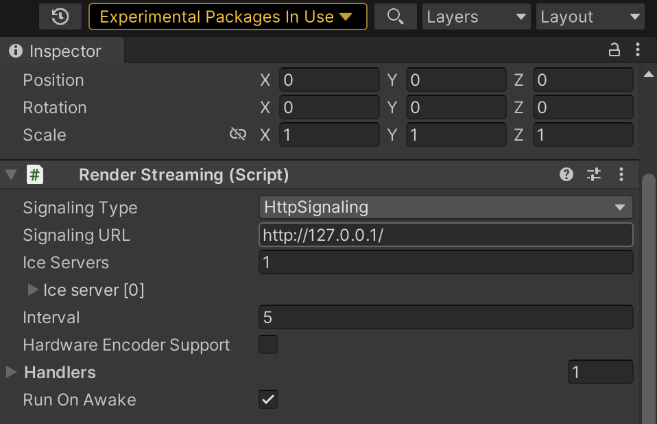This screenshot has width=657, height=424.
Task: Collapse the Render Streaming component foldout
Action: (x=10, y=174)
